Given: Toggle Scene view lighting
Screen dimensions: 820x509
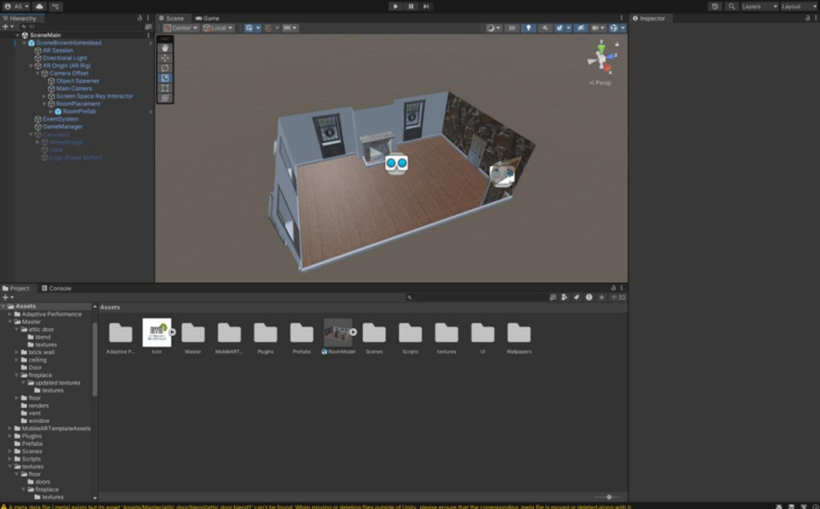Looking at the screenshot, I should (x=528, y=27).
